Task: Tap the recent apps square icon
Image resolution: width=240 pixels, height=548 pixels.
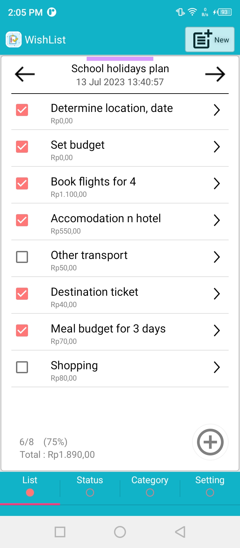Action: pos(60,532)
